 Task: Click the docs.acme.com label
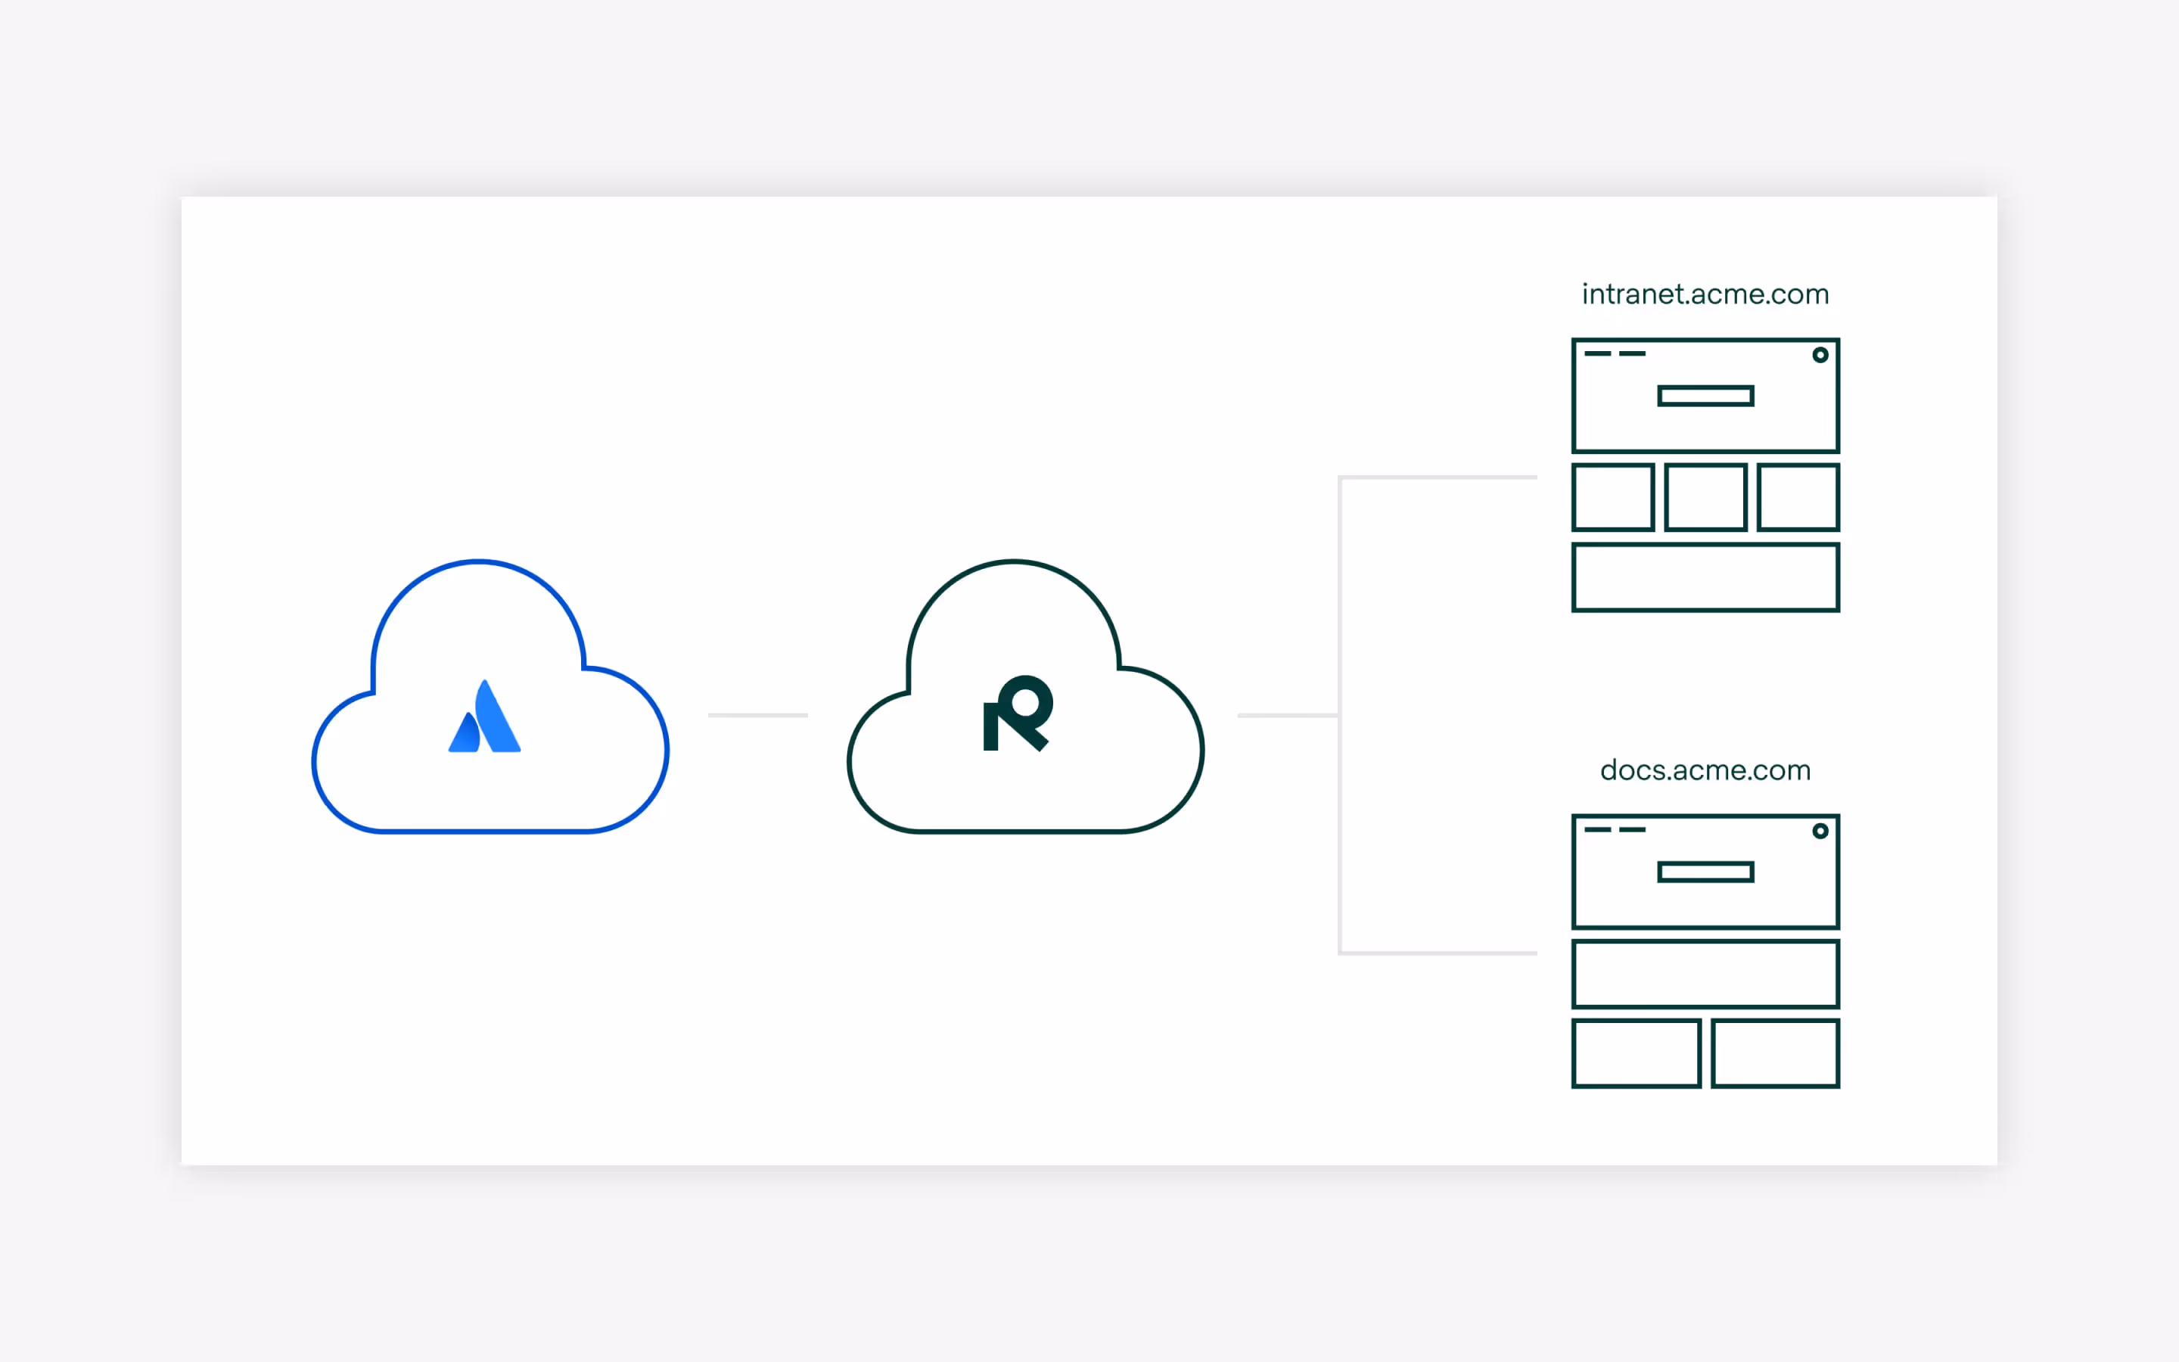1705,770
